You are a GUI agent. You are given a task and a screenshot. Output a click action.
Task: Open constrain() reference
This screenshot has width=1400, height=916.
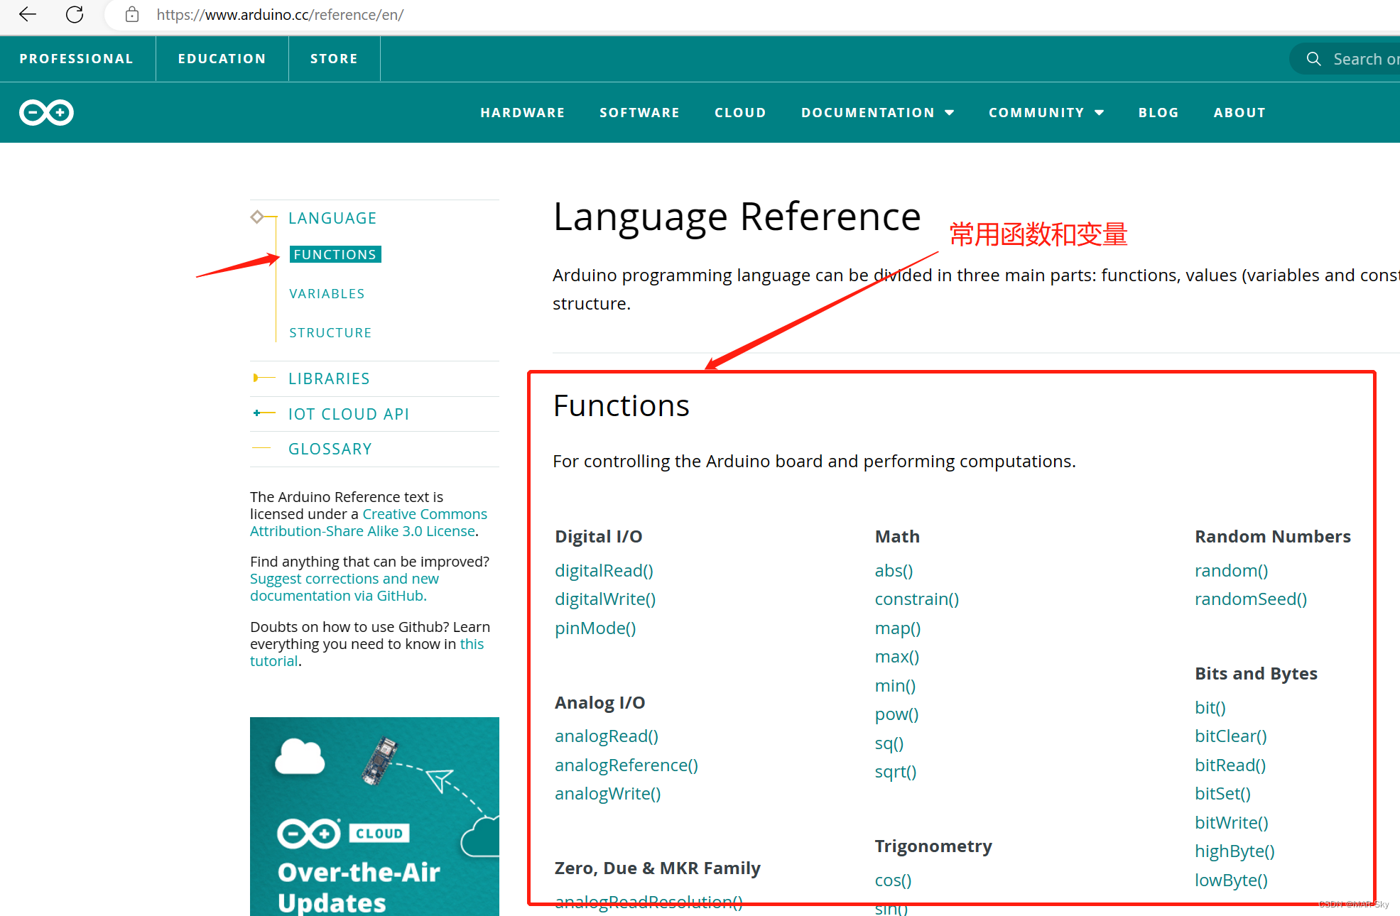tap(917, 599)
